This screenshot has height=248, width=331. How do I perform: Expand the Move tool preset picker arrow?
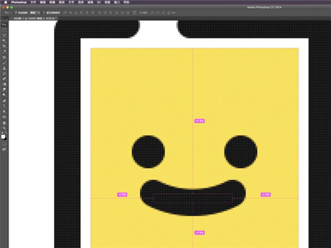(11, 13)
